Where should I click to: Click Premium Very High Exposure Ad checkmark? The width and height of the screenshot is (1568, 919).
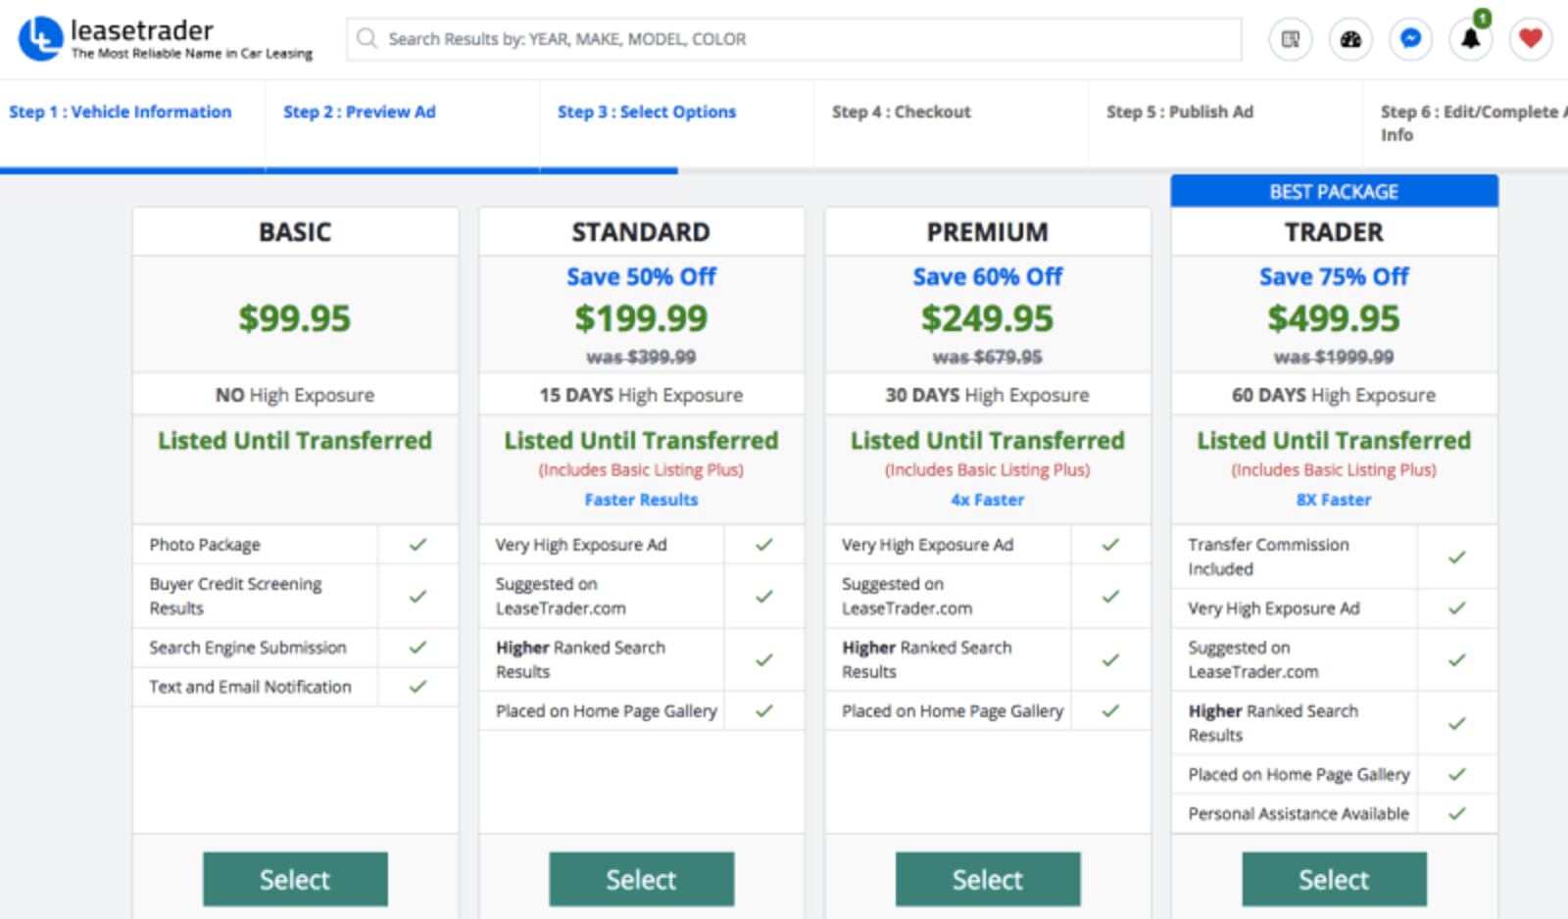pos(1110,545)
